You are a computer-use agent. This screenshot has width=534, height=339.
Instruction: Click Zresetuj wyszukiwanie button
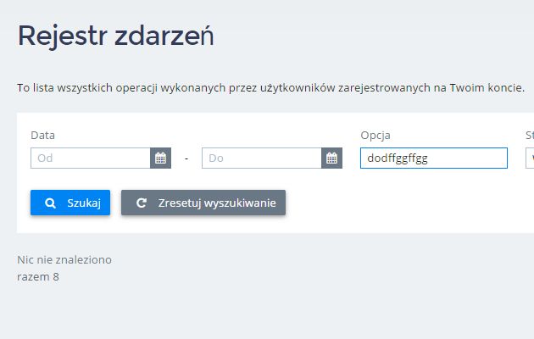pyautogui.click(x=203, y=203)
